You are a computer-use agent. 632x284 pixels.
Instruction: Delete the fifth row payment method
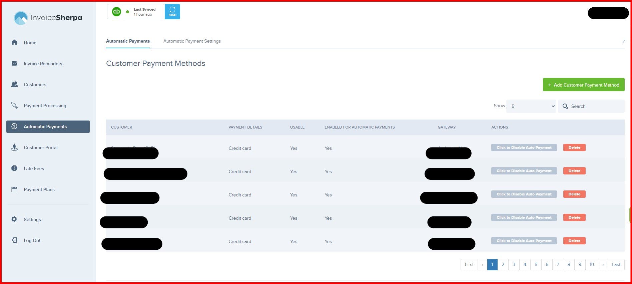(574, 241)
